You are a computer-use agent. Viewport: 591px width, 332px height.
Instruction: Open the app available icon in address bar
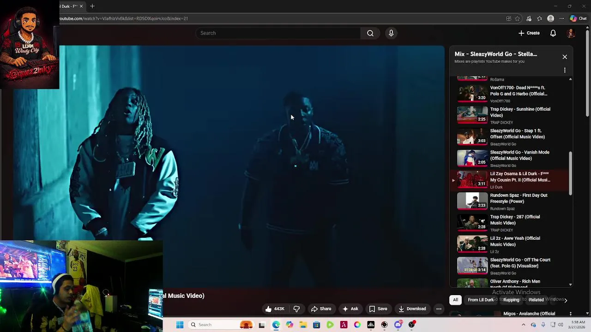(508, 18)
